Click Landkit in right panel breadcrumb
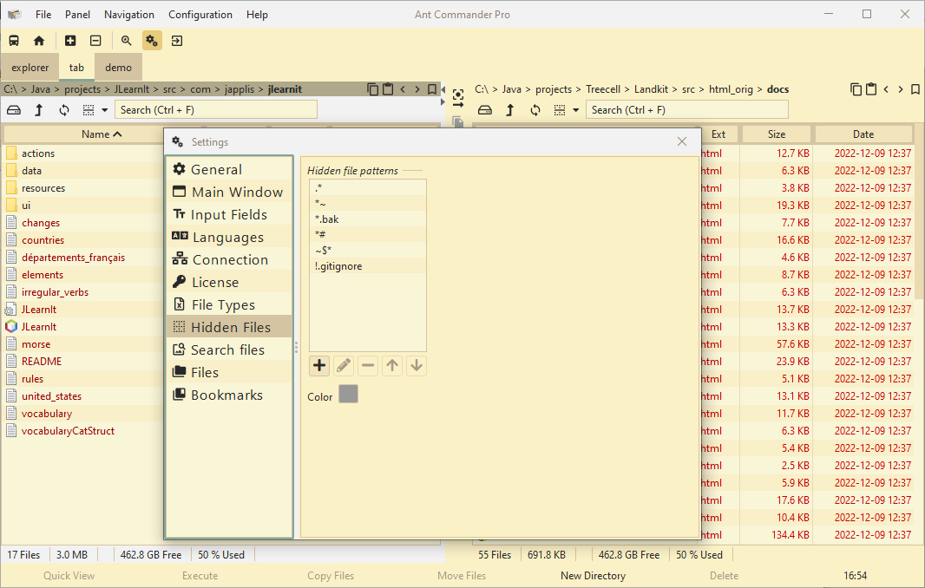 [651, 89]
